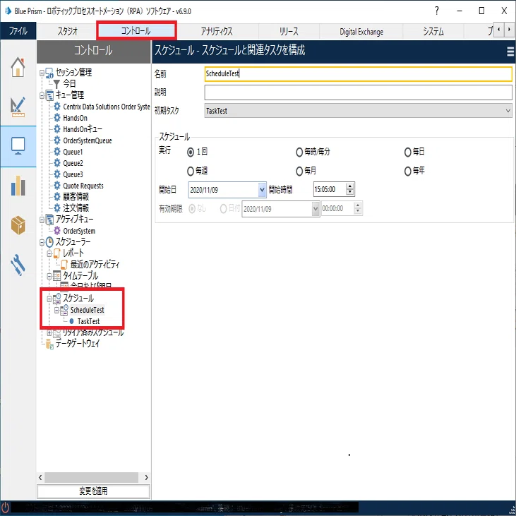Collapse the キュー管理 tree node

tap(42, 95)
